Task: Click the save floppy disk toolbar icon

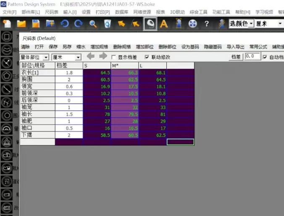Action: tap(36, 24)
